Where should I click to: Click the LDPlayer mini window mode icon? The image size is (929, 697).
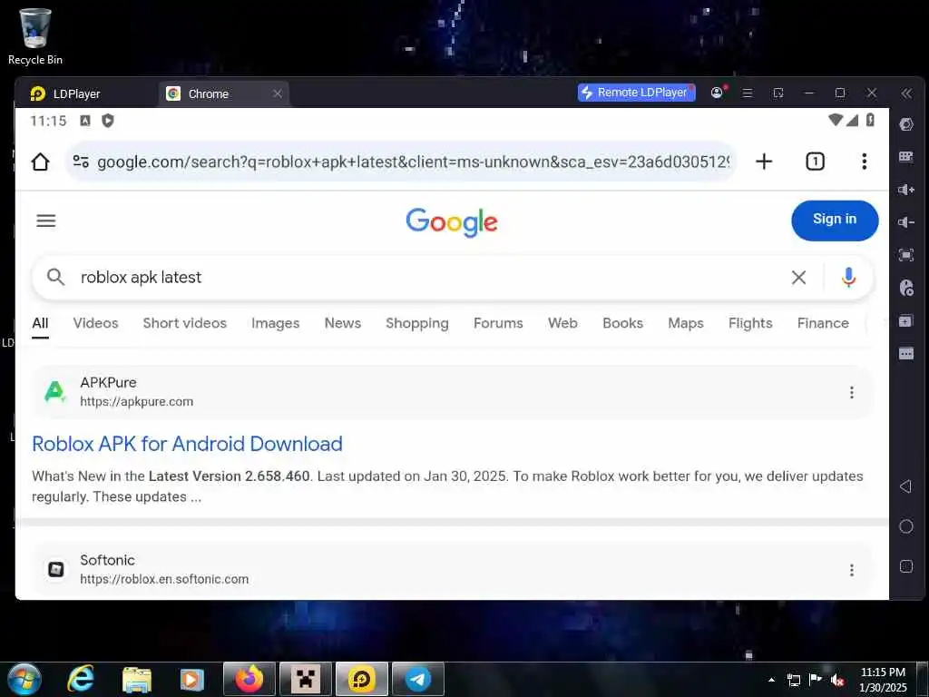pyautogui.click(x=778, y=93)
